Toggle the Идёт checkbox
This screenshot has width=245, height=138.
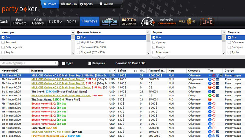[64, 63]
